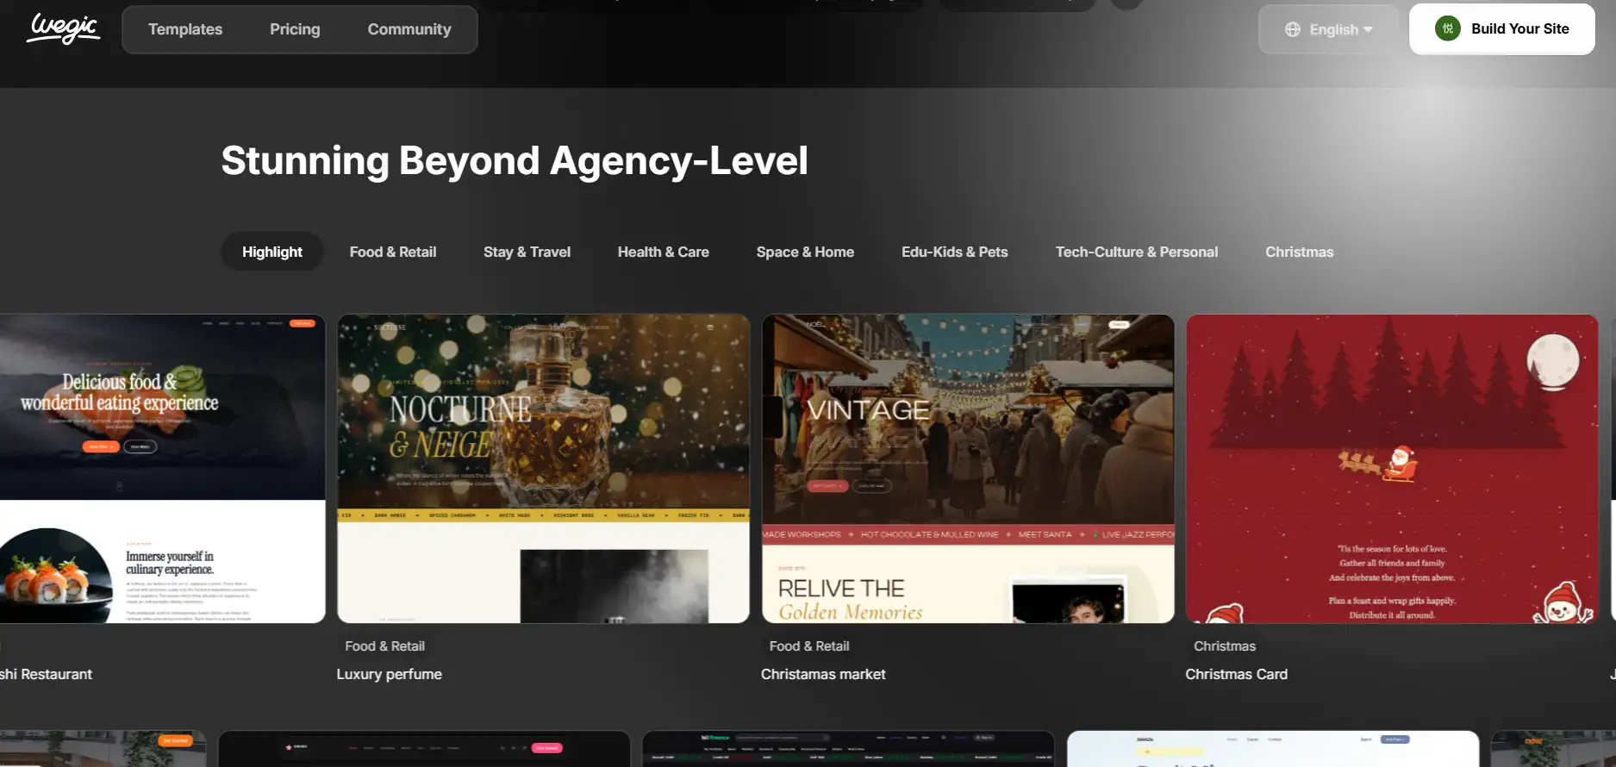
Task: Click the green avatar icon in Build Your Site
Action: (1447, 28)
